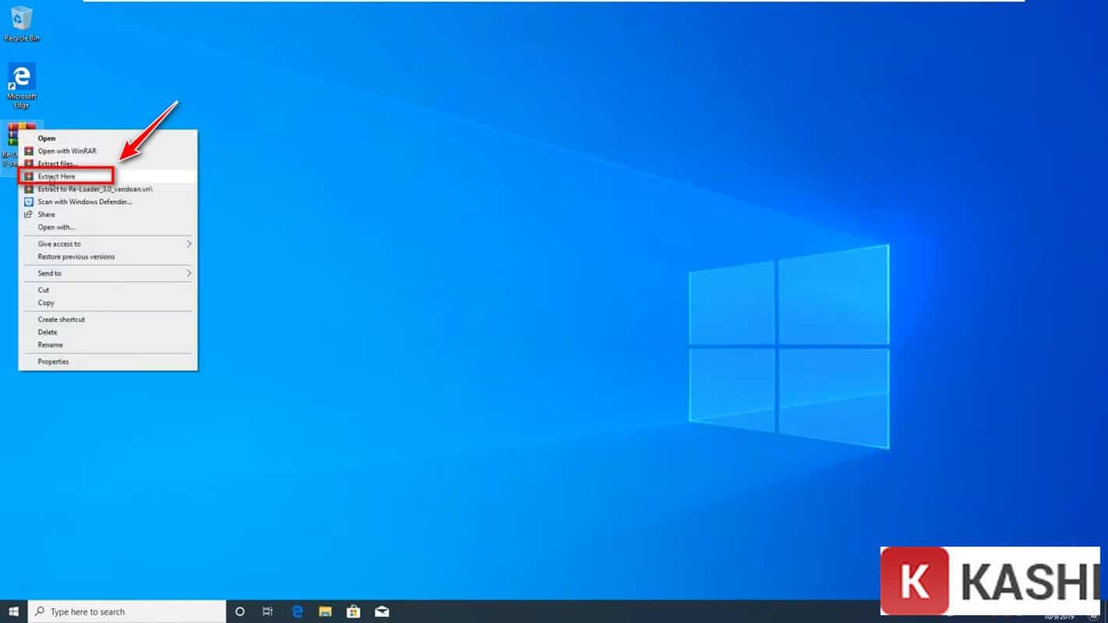Click the Windows Start button
The image size is (1108, 623).
(x=13, y=611)
